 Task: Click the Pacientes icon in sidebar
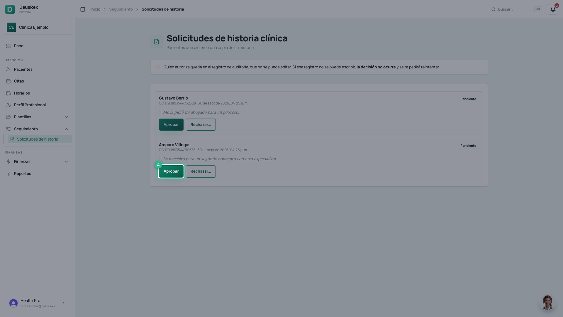coord(8,70)
